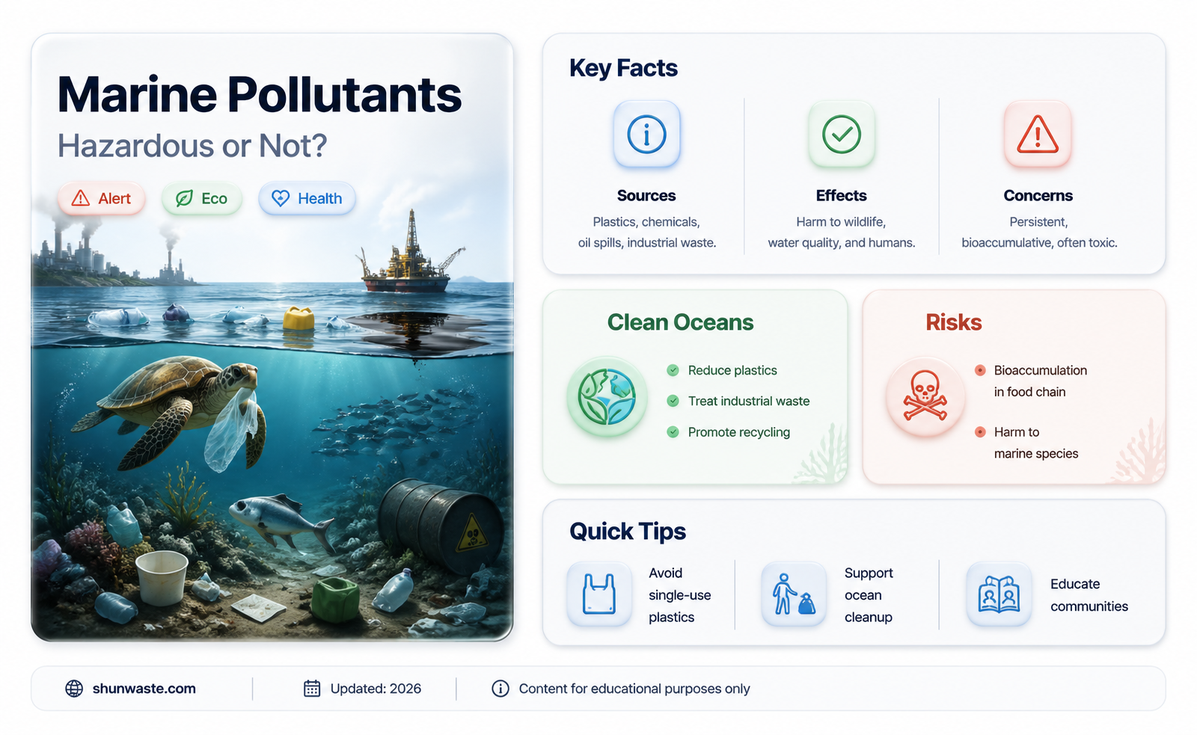Click Content for educational purposes only text
The height and width of the screenshot is (735, 1197).
(634, 689)
